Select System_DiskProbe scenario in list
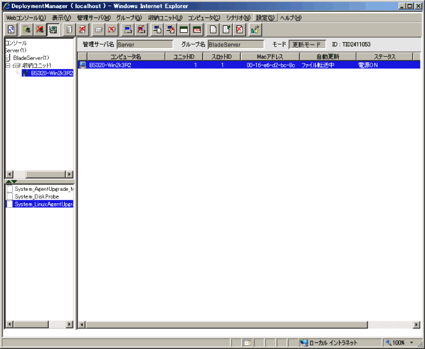Viewport: 425px width, 349px height. (36, 196)
